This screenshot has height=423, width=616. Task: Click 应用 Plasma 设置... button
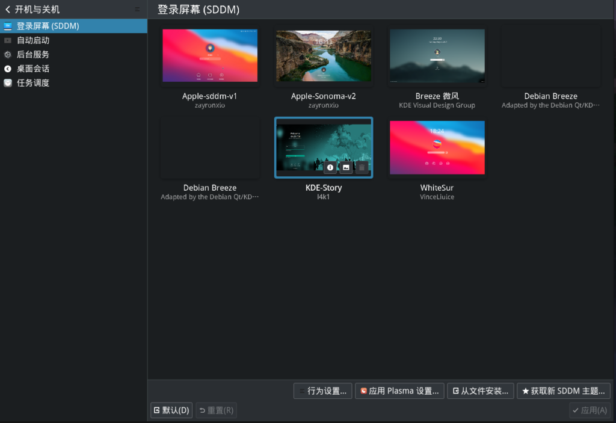tap(399, 391)
